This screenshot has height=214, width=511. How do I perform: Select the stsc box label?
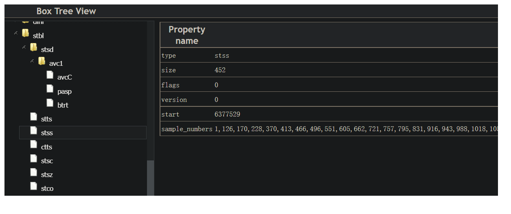pos(47,161)
